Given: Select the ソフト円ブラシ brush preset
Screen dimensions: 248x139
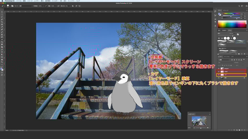Looking at the screenshot, I should coord(241,42).
